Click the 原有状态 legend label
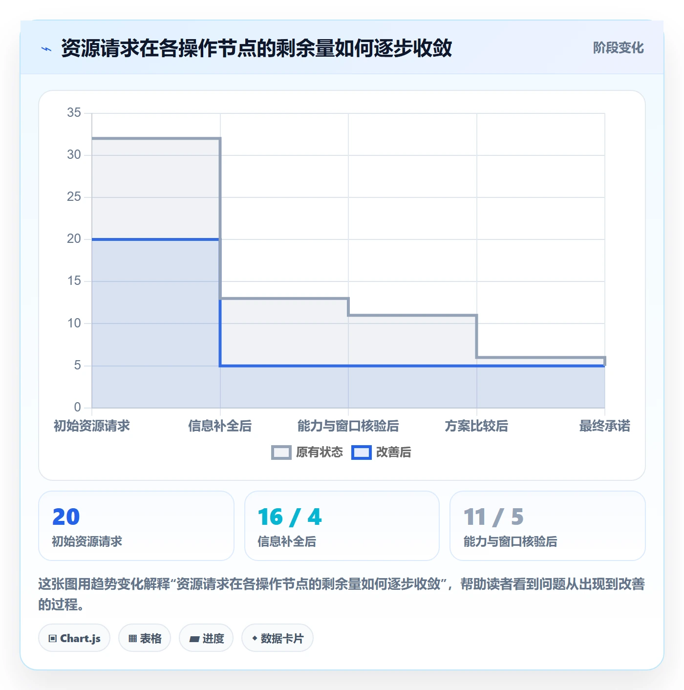Screen dimensions: 684x690 click(320, 453)
